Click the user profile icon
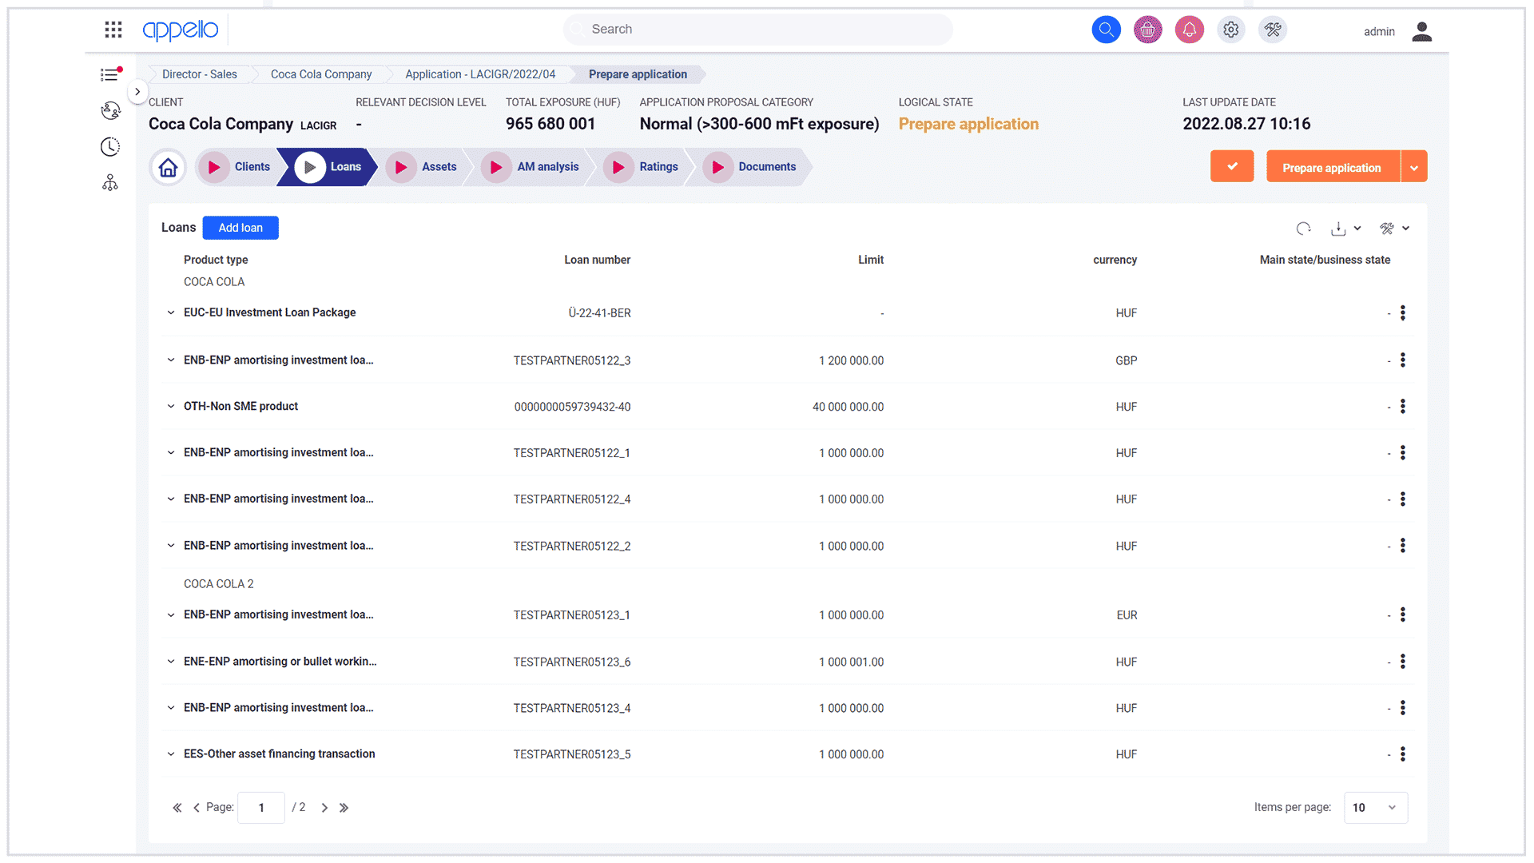The height and width of the screenshot is (863, 1534). tap(1422, 30)
